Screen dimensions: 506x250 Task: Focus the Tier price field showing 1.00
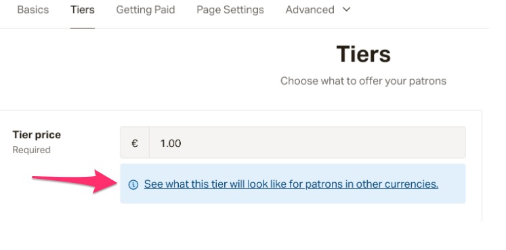[308, 142]
